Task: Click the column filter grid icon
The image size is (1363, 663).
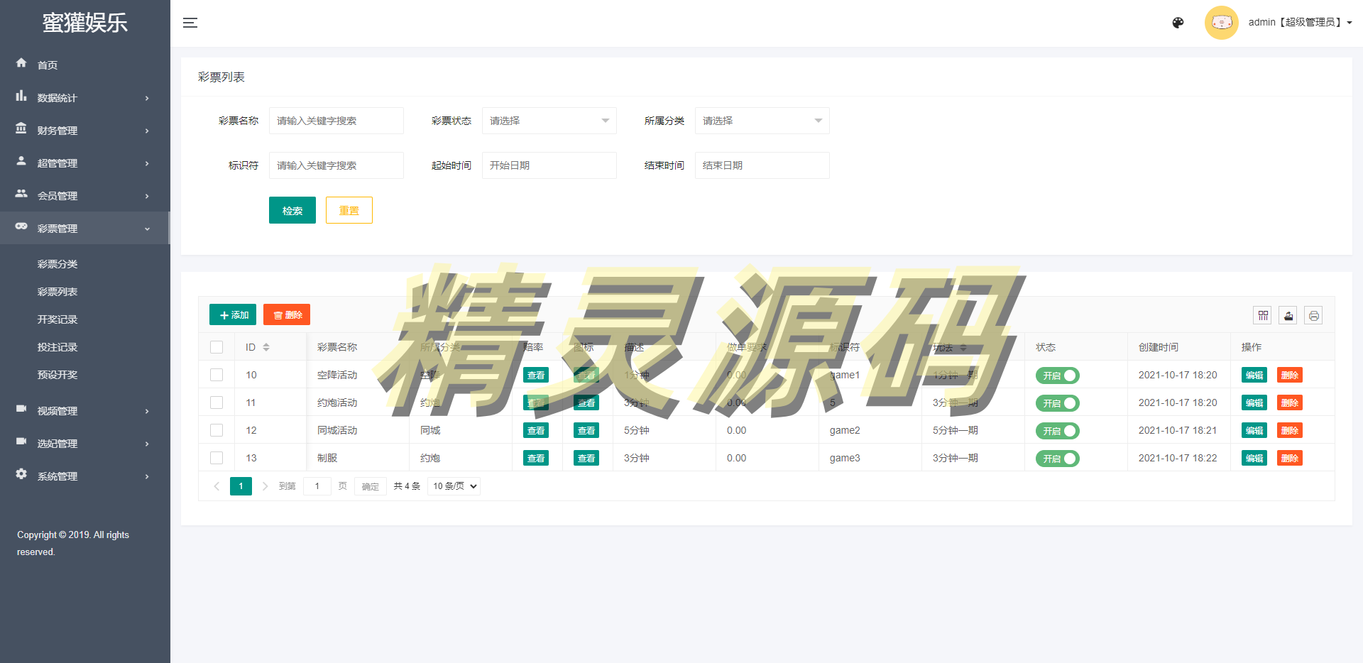Action: [x=1263, y=316]
